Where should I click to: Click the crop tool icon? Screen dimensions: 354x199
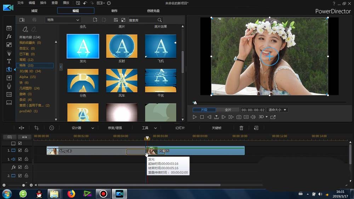point(36,128)
